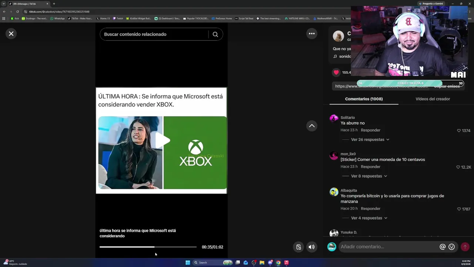This screenshot has height=267, width=474.
Task: Open the Duolingo bookmark
Action: coord(34,19)
